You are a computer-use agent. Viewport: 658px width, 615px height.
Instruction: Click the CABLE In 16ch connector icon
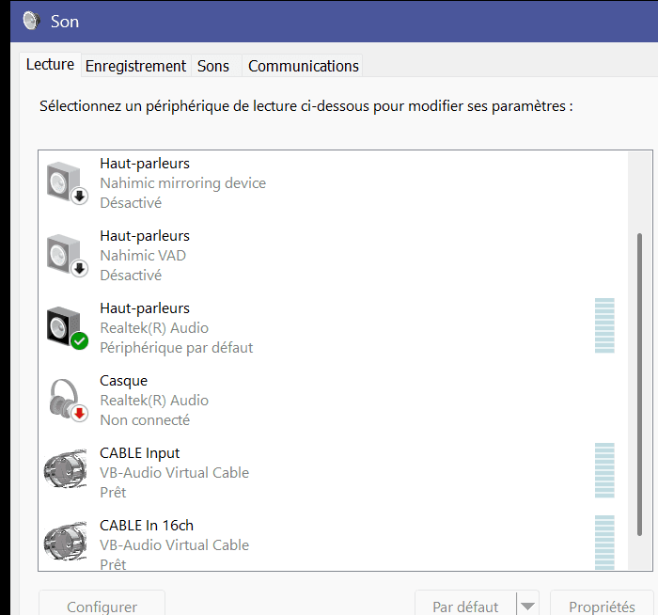coord(66,541)
